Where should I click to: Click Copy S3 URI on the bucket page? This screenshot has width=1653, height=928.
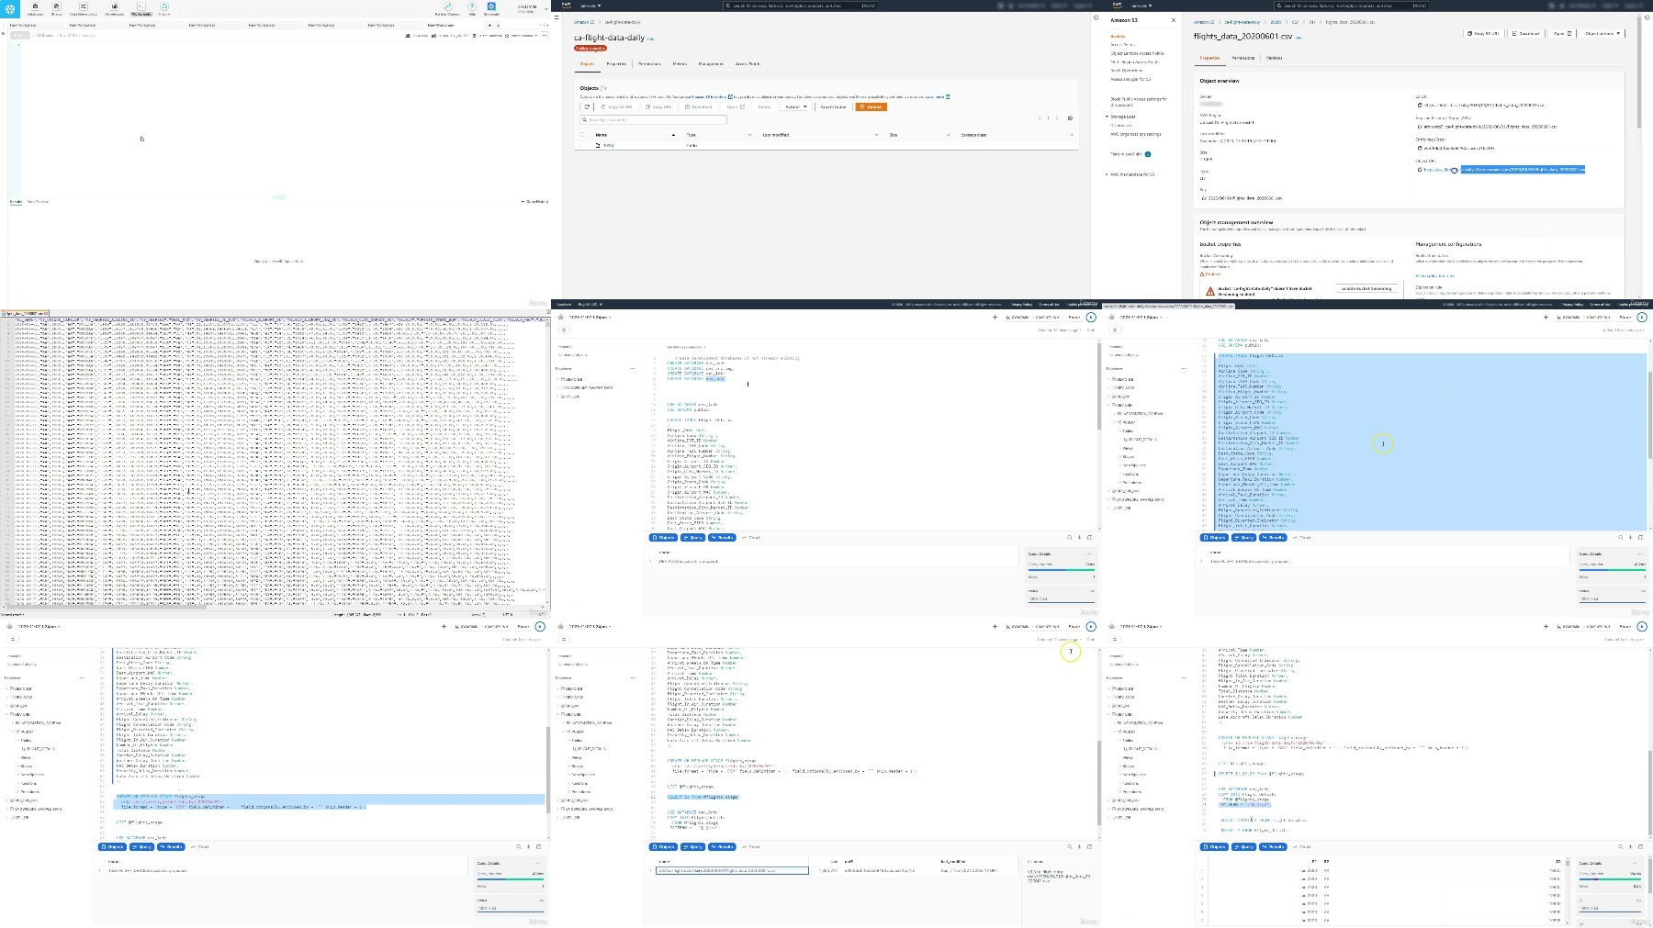tap(616, 106)
